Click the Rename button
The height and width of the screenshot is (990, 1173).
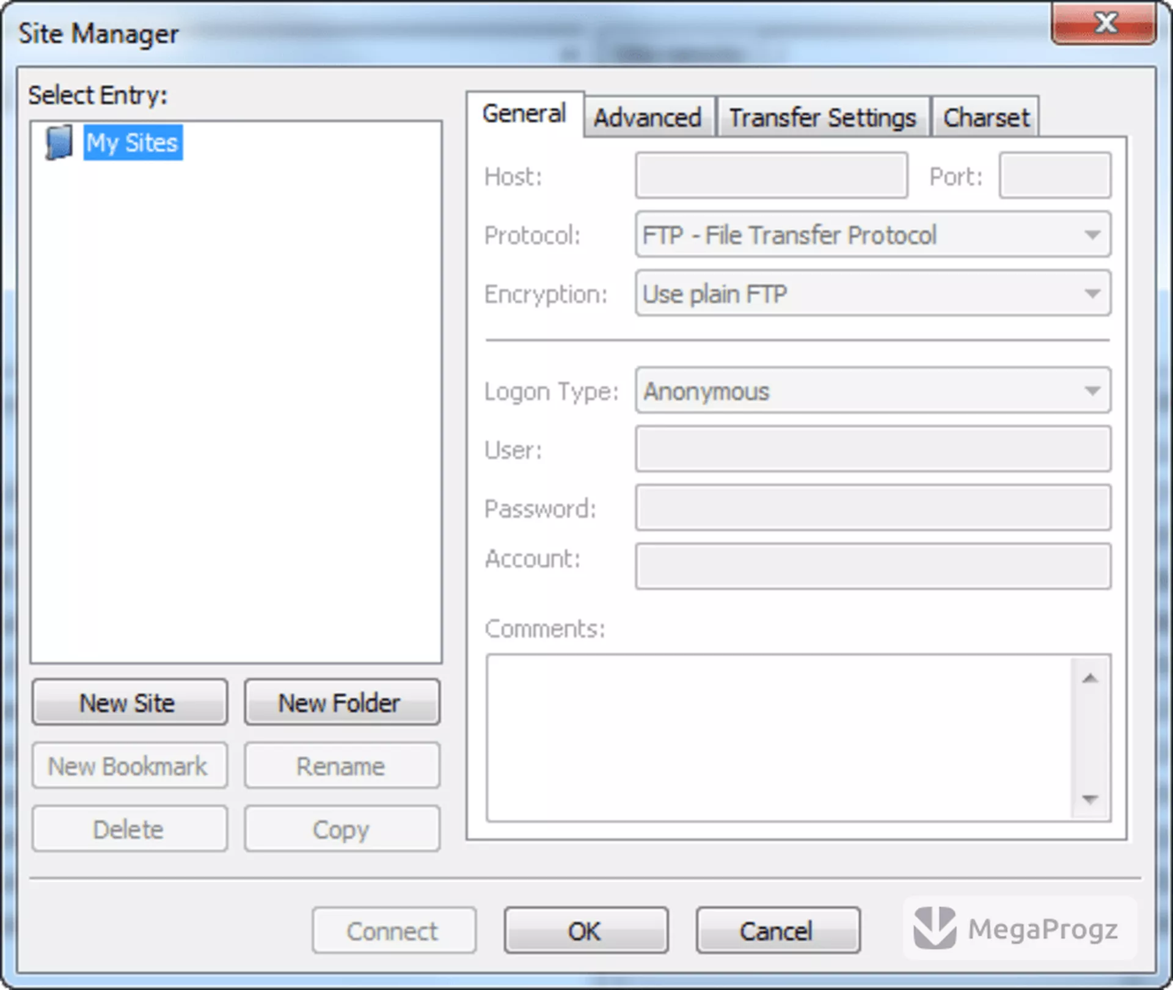click(342, 766)
